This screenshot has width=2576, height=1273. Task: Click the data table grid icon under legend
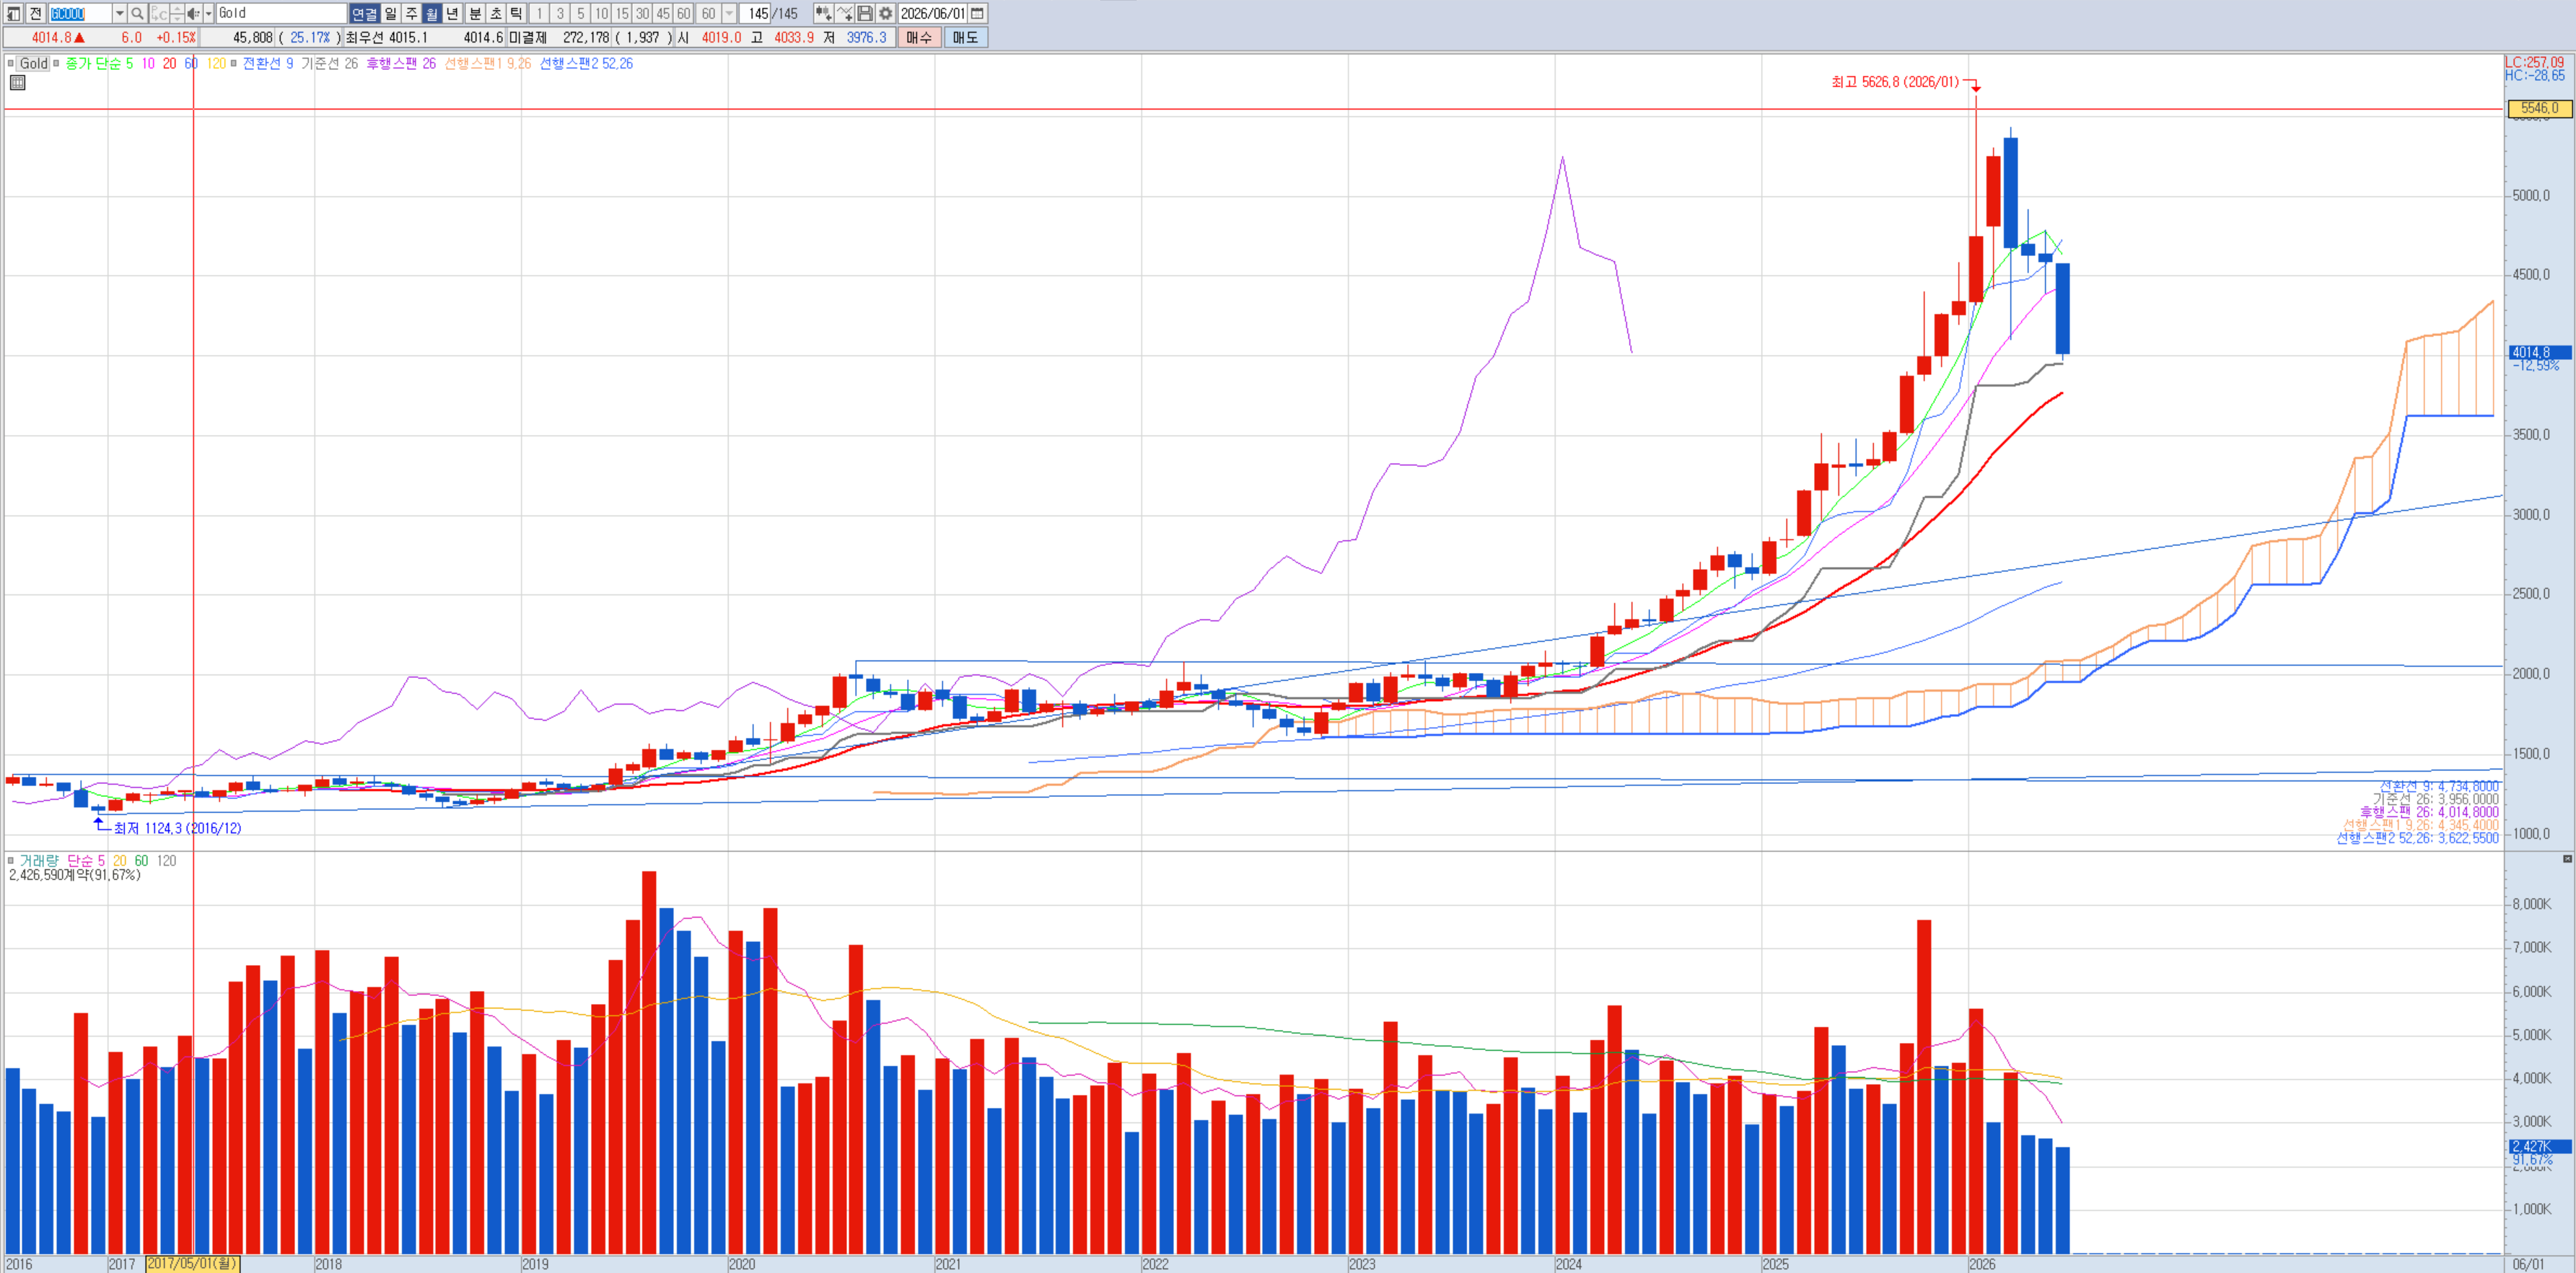click(17, 83)
